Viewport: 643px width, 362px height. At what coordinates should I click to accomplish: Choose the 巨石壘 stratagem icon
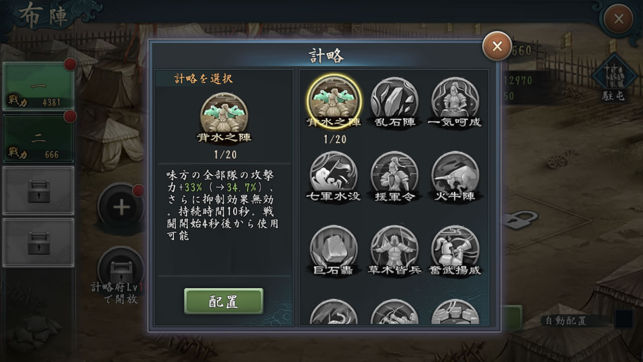334,249
